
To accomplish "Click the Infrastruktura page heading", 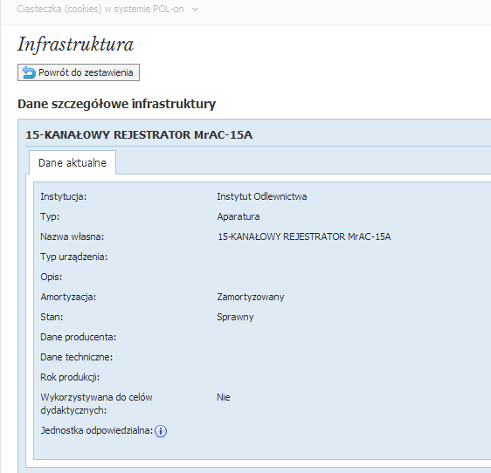I will pyautogui.click(x=75, y=44).
